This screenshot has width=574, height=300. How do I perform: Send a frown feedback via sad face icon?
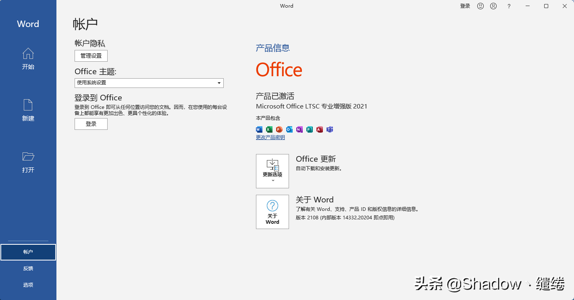point(493,6)
